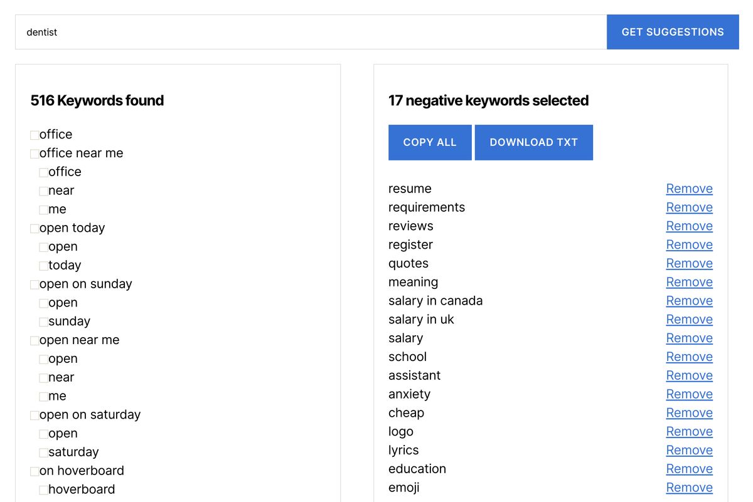
Task: Remove the "anxiety" negative keyword
Action: (689, 394)
